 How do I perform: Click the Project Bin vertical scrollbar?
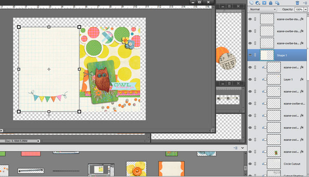245,168
